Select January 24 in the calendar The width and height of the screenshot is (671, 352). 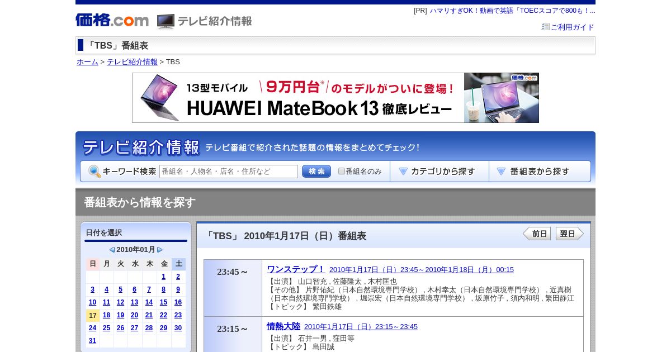click(93, 328)
